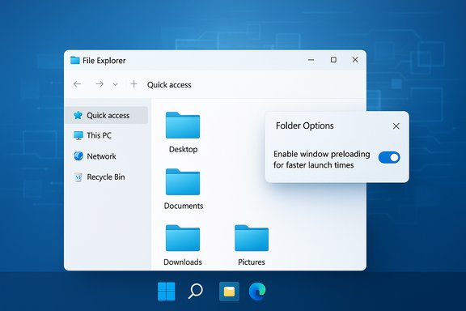Screen dimensions: 466x311
Task: Click File Explorer icon in taskbar
Action: 229,292
